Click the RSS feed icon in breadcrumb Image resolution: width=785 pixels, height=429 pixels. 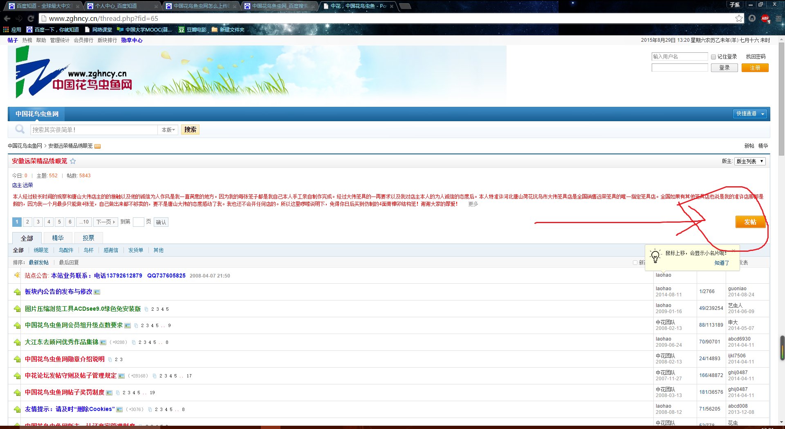coord(97,146)
